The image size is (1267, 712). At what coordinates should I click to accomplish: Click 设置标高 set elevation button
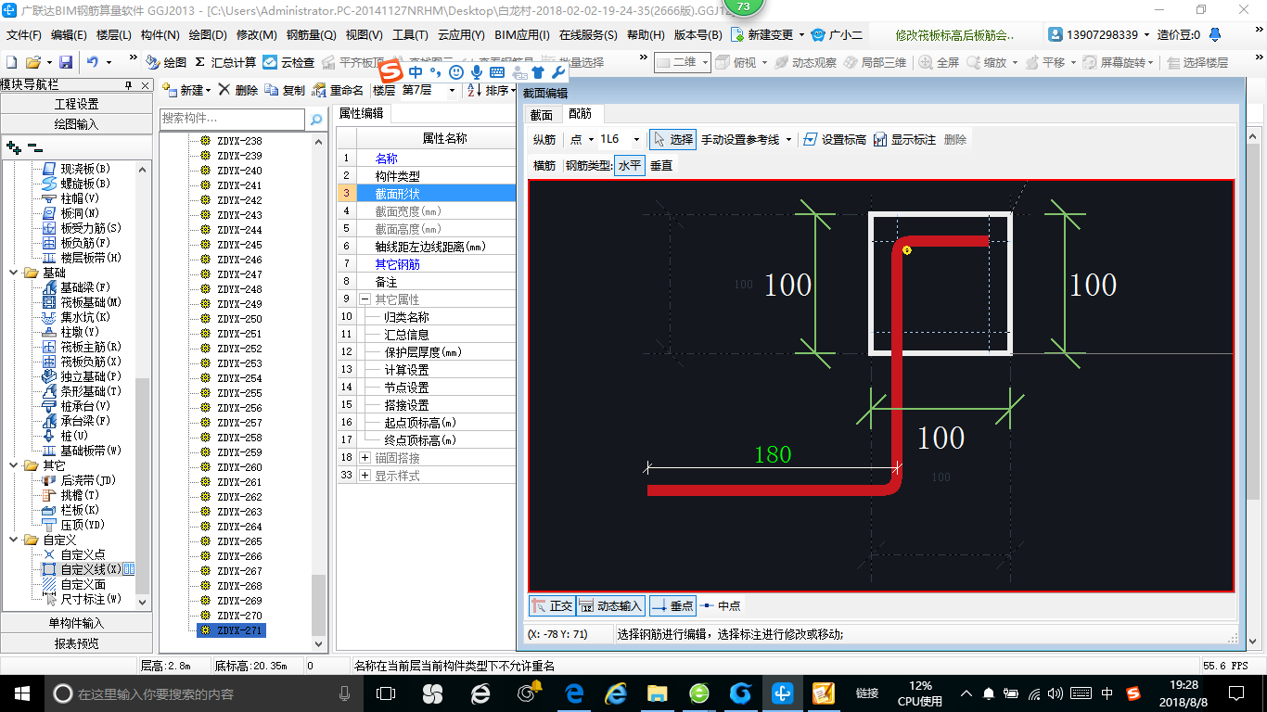pyautogui.click(x=834, y=139)
